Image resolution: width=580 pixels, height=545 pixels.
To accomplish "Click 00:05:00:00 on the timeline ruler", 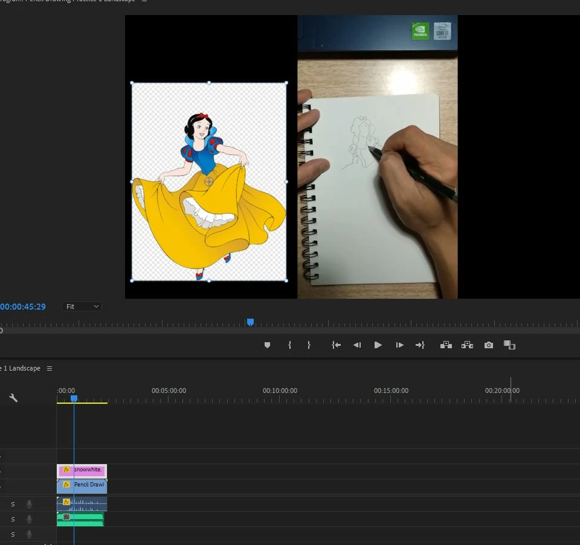I will tap(169, 390).
